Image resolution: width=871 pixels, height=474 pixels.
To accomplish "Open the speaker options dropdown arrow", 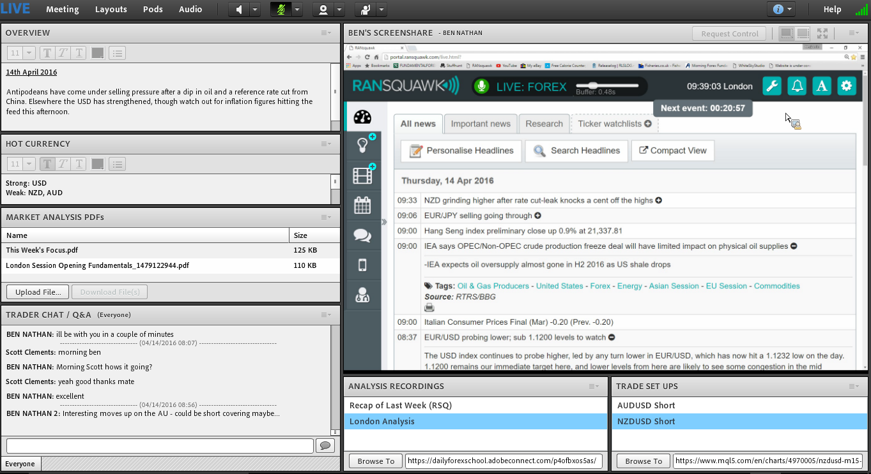I will (254, 10).
